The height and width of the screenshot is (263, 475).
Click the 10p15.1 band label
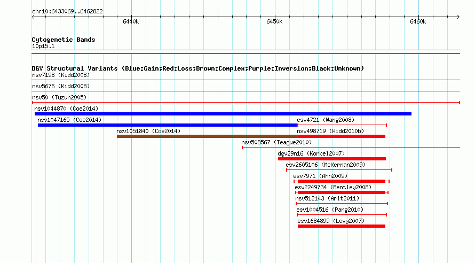click(43, 46)
